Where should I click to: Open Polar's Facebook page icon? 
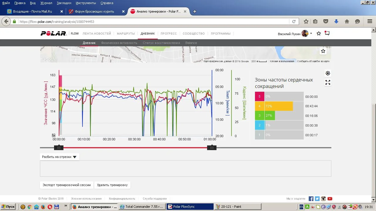(x=311, y=199)
